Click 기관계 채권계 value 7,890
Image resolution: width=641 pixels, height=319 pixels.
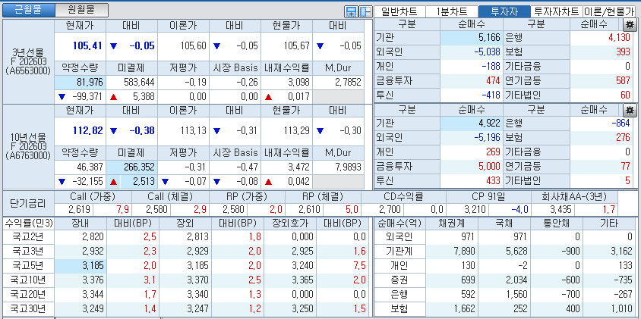pyautogui.click(x=453, y=252)
